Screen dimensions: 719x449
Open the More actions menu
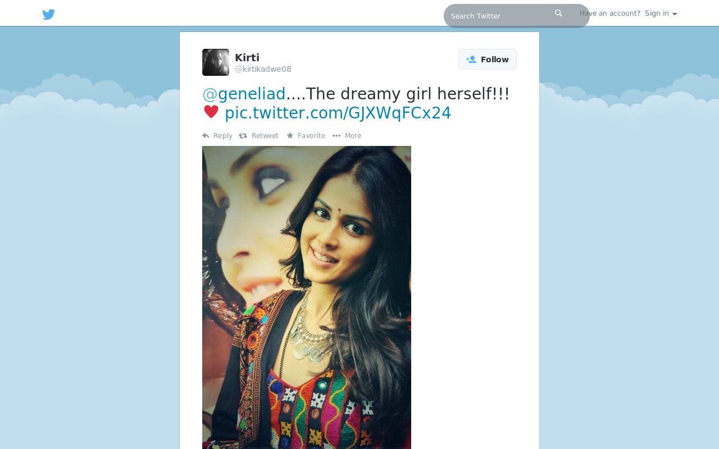pos(347,136)
